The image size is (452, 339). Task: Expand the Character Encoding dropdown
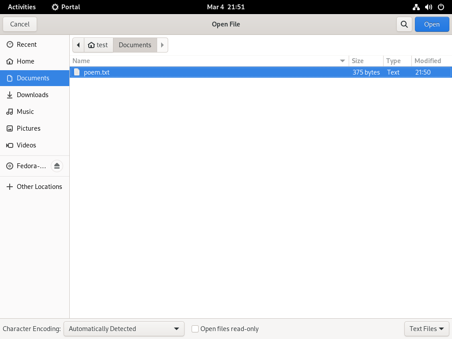click(124, 329)
